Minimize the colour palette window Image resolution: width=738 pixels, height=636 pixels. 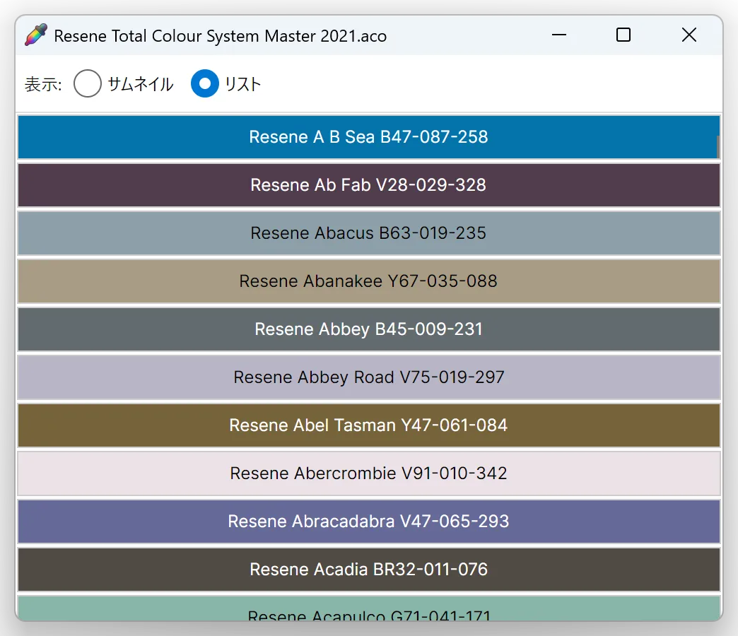559,35
